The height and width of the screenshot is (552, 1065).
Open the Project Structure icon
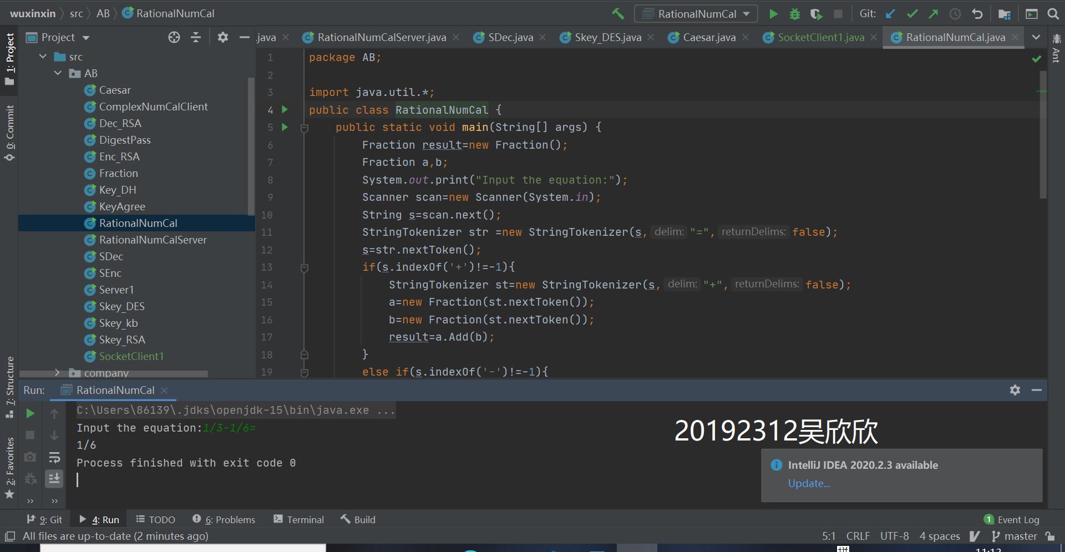click(1004, 14)
